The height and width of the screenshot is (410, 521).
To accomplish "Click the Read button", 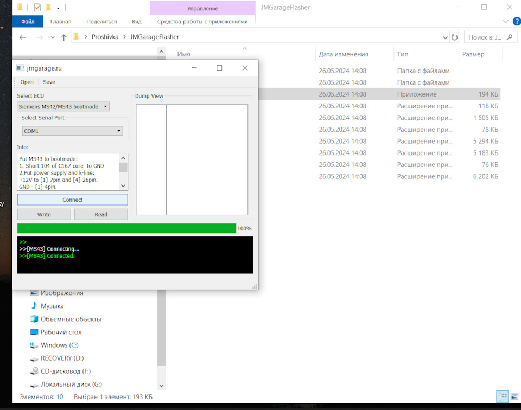I will 101,214.
